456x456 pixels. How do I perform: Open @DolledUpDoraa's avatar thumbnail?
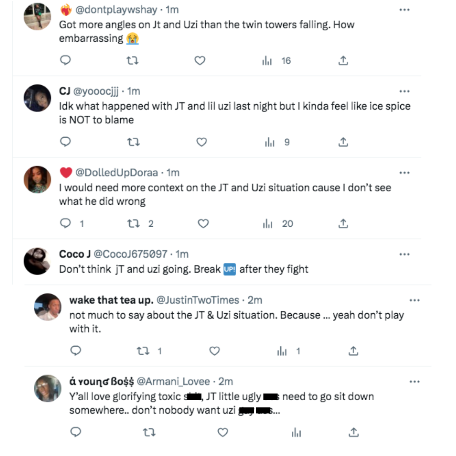pyautogui.click(x=37, y=179)
